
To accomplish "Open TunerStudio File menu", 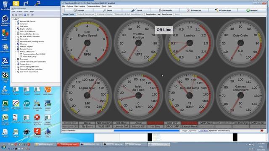I will (x=63, y=6).
